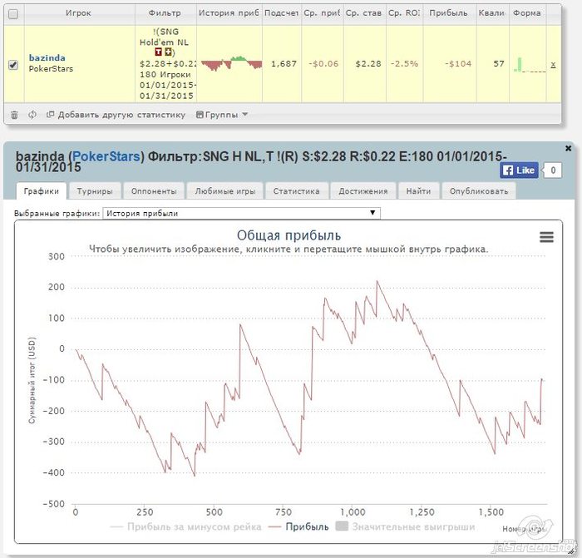Open the chart hamburger menu icon
Viewport: 582px width, 558px height.
546,237
